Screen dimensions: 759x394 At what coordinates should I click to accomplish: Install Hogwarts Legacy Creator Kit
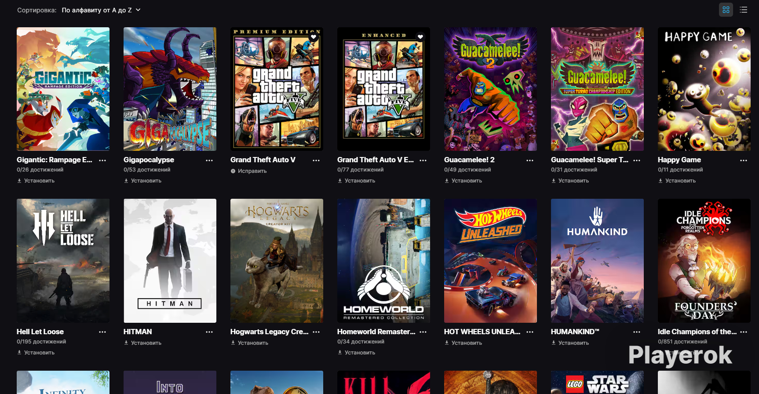[x=250, y=343]
